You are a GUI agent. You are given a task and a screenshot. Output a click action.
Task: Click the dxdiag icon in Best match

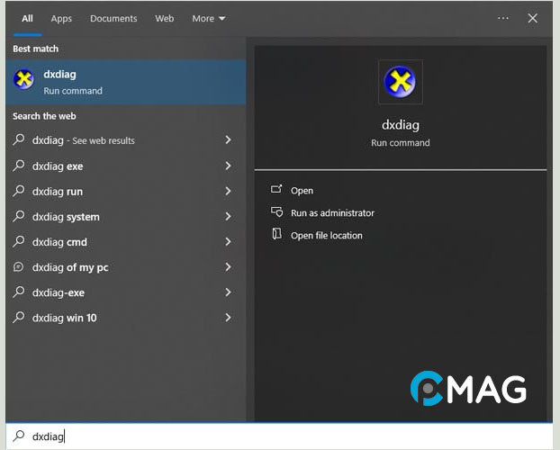tap(24, 81)
